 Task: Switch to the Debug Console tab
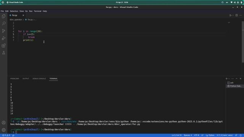point(39,79)
